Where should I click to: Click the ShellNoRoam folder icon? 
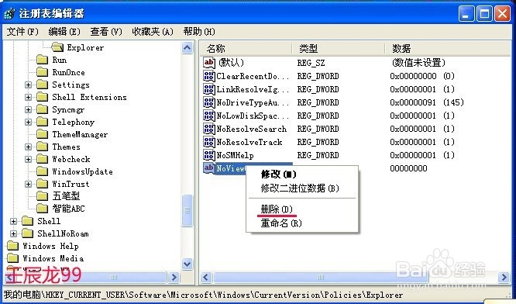coord(28,233)
